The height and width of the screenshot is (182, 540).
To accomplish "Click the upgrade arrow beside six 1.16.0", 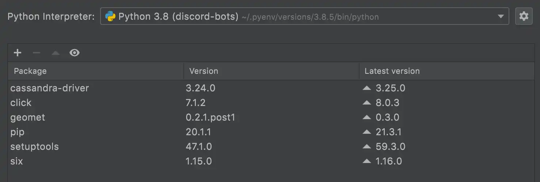I will coord(367,161).
